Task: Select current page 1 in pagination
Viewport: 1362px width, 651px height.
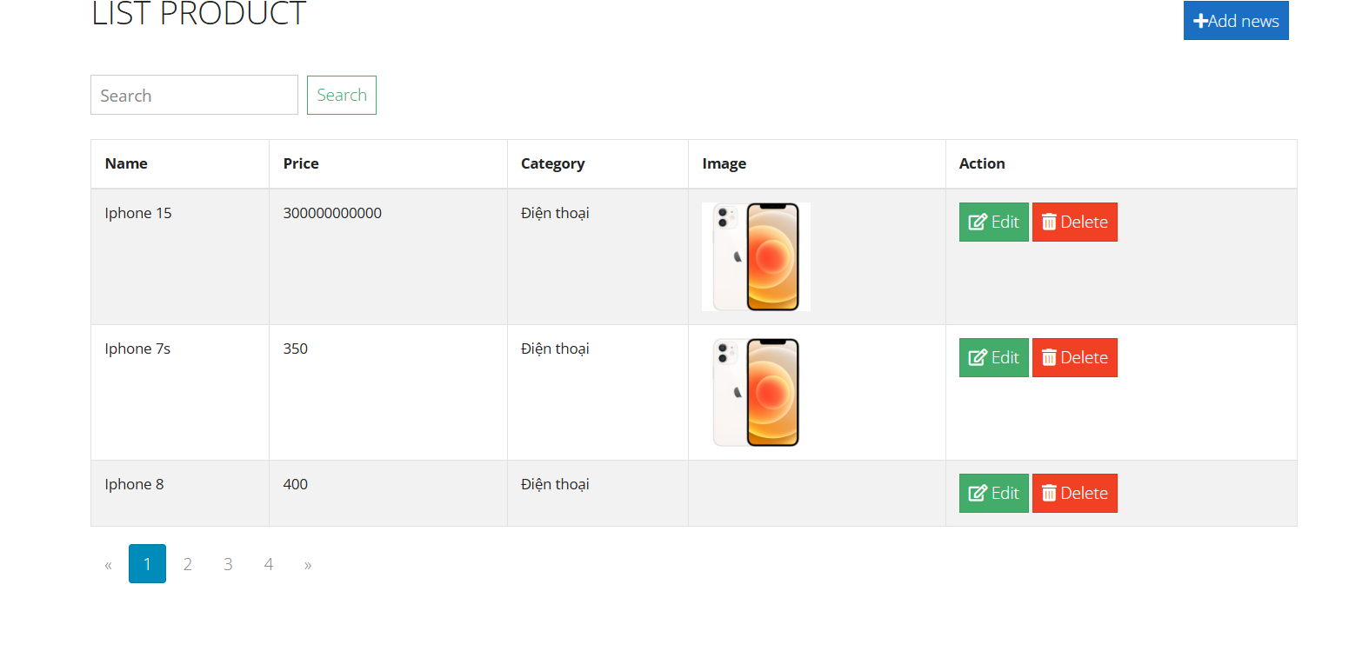Action: pos(147,564)
